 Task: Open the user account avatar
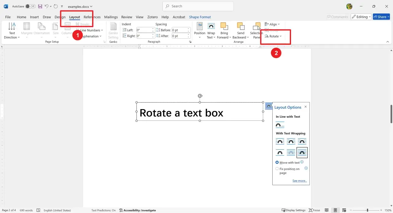coord(349,6)
